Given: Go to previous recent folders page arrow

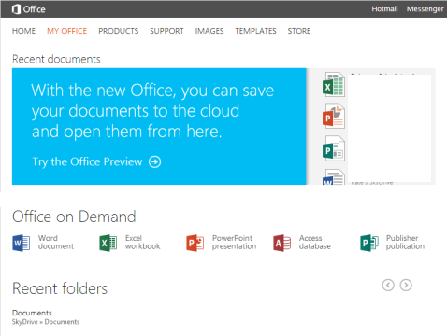Looking at the screenshot, I should point(388,285).
